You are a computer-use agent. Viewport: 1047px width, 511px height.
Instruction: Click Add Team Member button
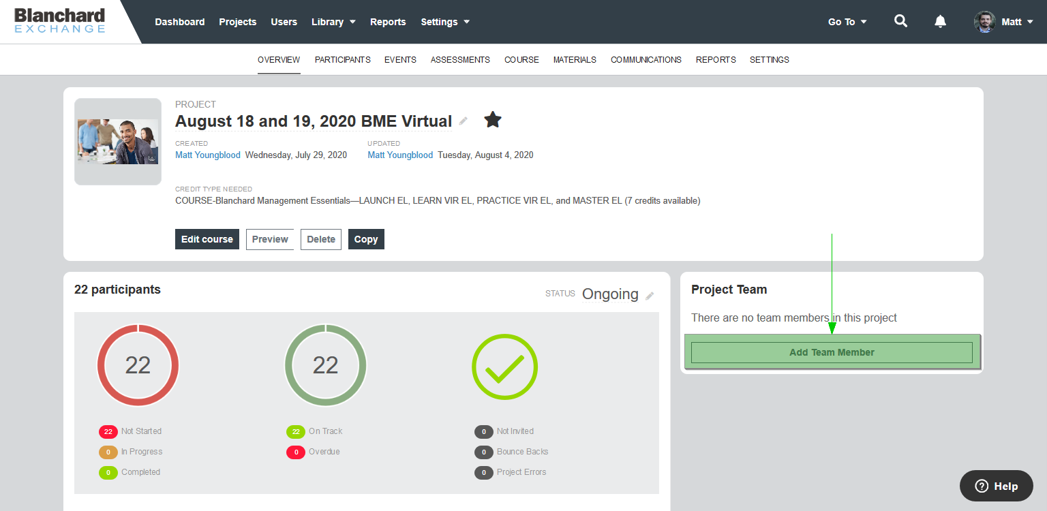click(832, 352)
